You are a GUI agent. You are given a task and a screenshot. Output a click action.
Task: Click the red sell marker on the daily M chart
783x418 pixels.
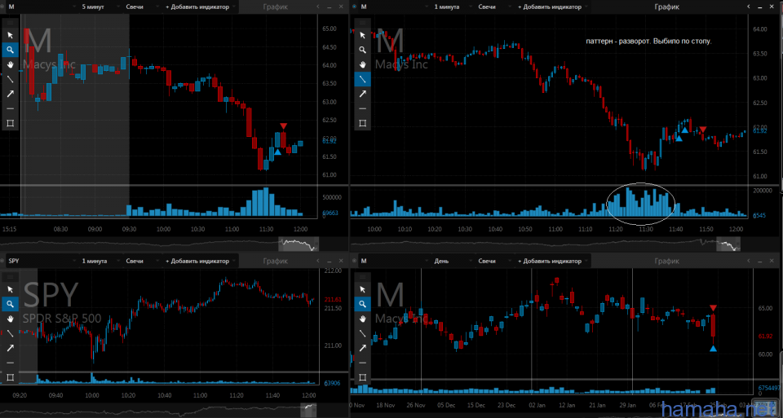[713, 308]
